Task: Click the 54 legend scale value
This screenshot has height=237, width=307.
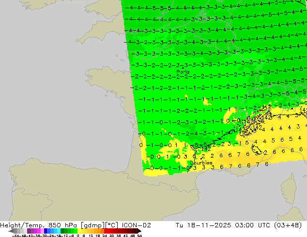Action: (139, 236)
